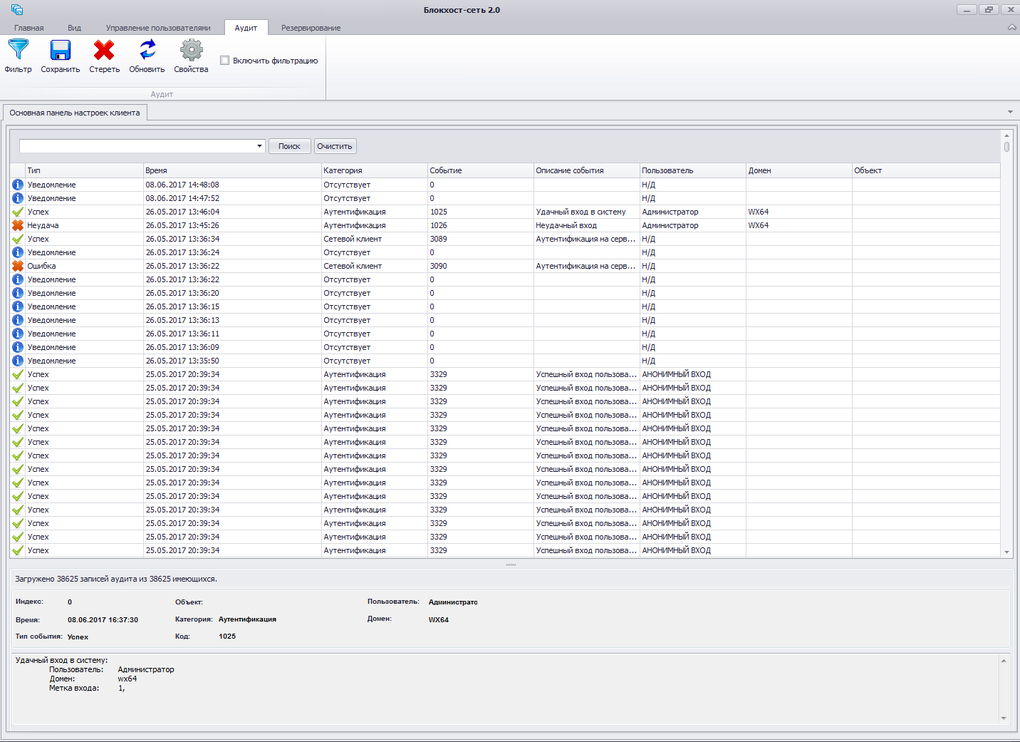The image size is (1020, 742).
Task: Click the search text input field
Action: [x=137, y=146]
